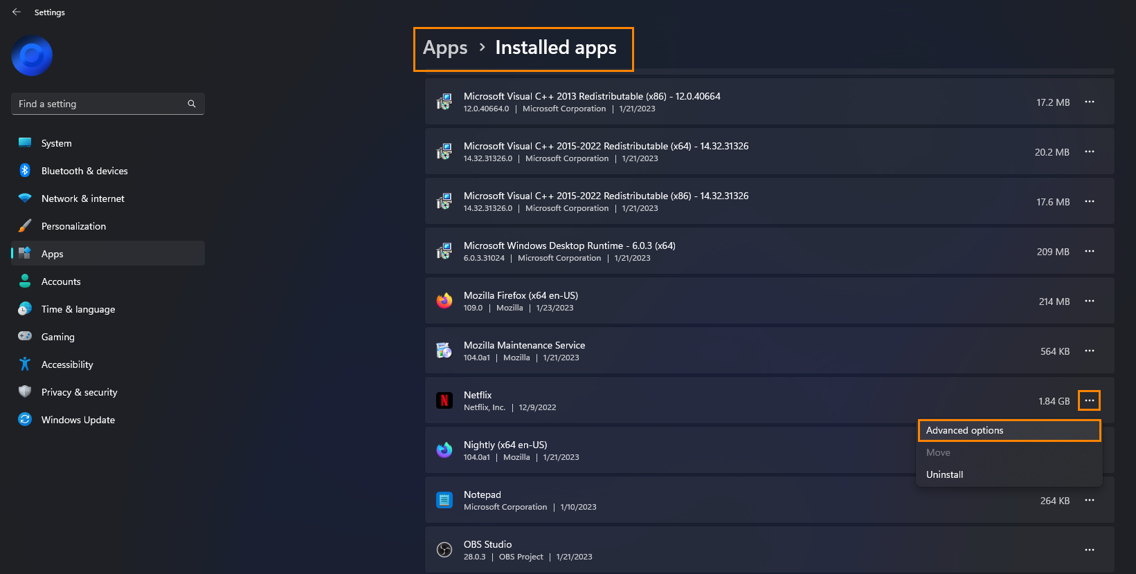Click the Bluetooth icon in sidebar

click(25, 170)
